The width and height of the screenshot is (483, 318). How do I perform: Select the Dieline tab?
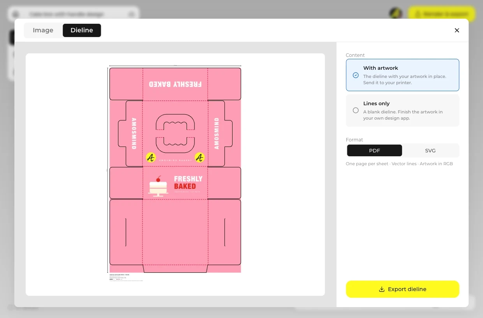click(x=82, y=30)
